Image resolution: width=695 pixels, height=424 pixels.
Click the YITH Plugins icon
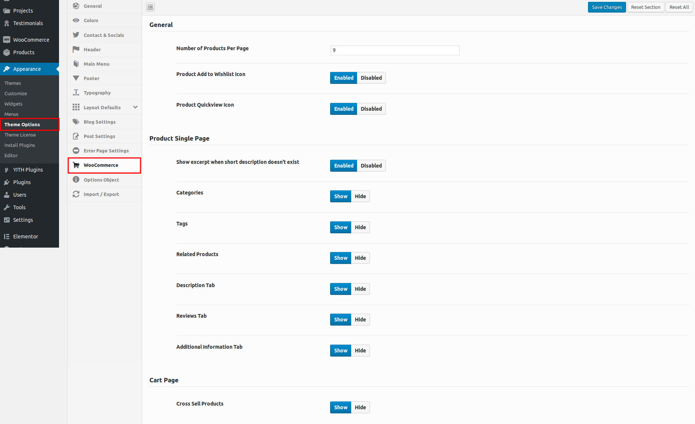[7, 170]
